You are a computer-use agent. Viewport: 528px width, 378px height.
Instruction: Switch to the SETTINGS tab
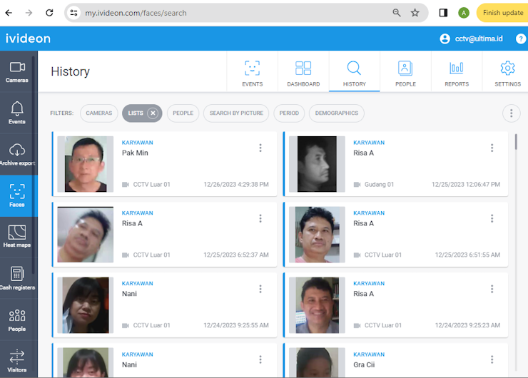[x=507, y=72]
